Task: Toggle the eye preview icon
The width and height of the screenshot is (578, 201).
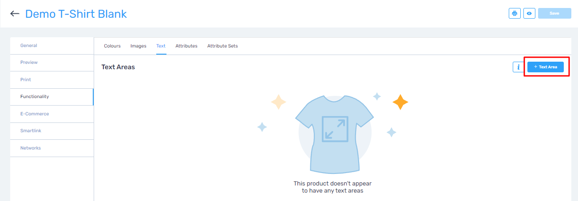Action: click(529, 13)
